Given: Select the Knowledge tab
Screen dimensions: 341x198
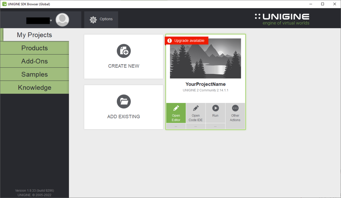Looking at the screenshot, I should click(x=34, y=87).
